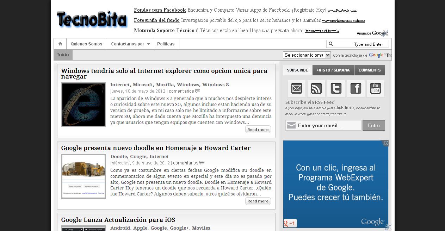This screenshot has height=231, width=445.
Task: Open the Twitter icon in sidebar
Action: (336, 89)
